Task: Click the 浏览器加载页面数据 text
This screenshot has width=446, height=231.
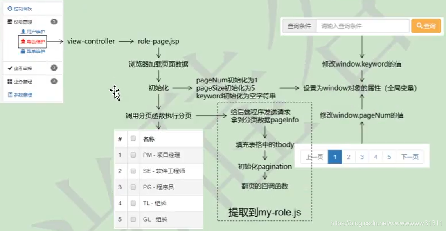Action: 158,64
